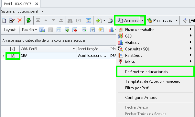Open the column chooser grid icon

click(84, 30)
